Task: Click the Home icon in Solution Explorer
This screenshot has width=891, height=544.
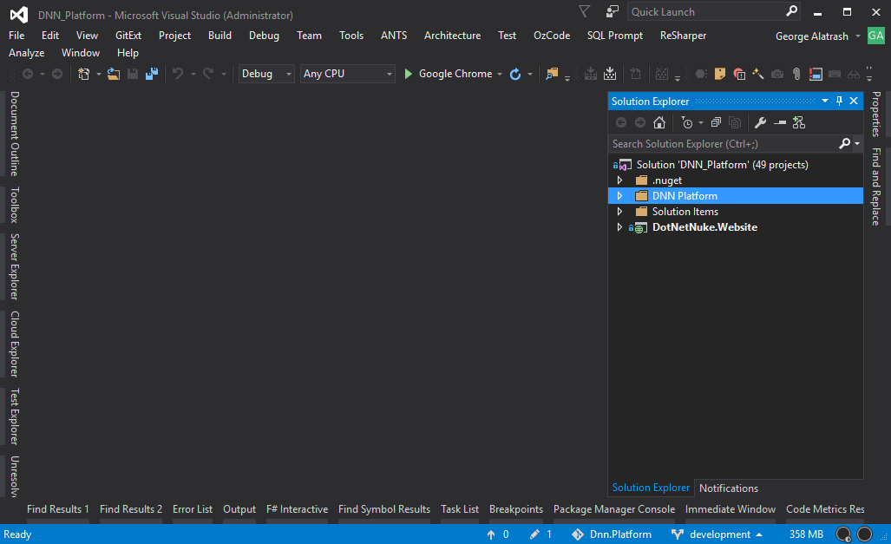Action: point(659,123)
